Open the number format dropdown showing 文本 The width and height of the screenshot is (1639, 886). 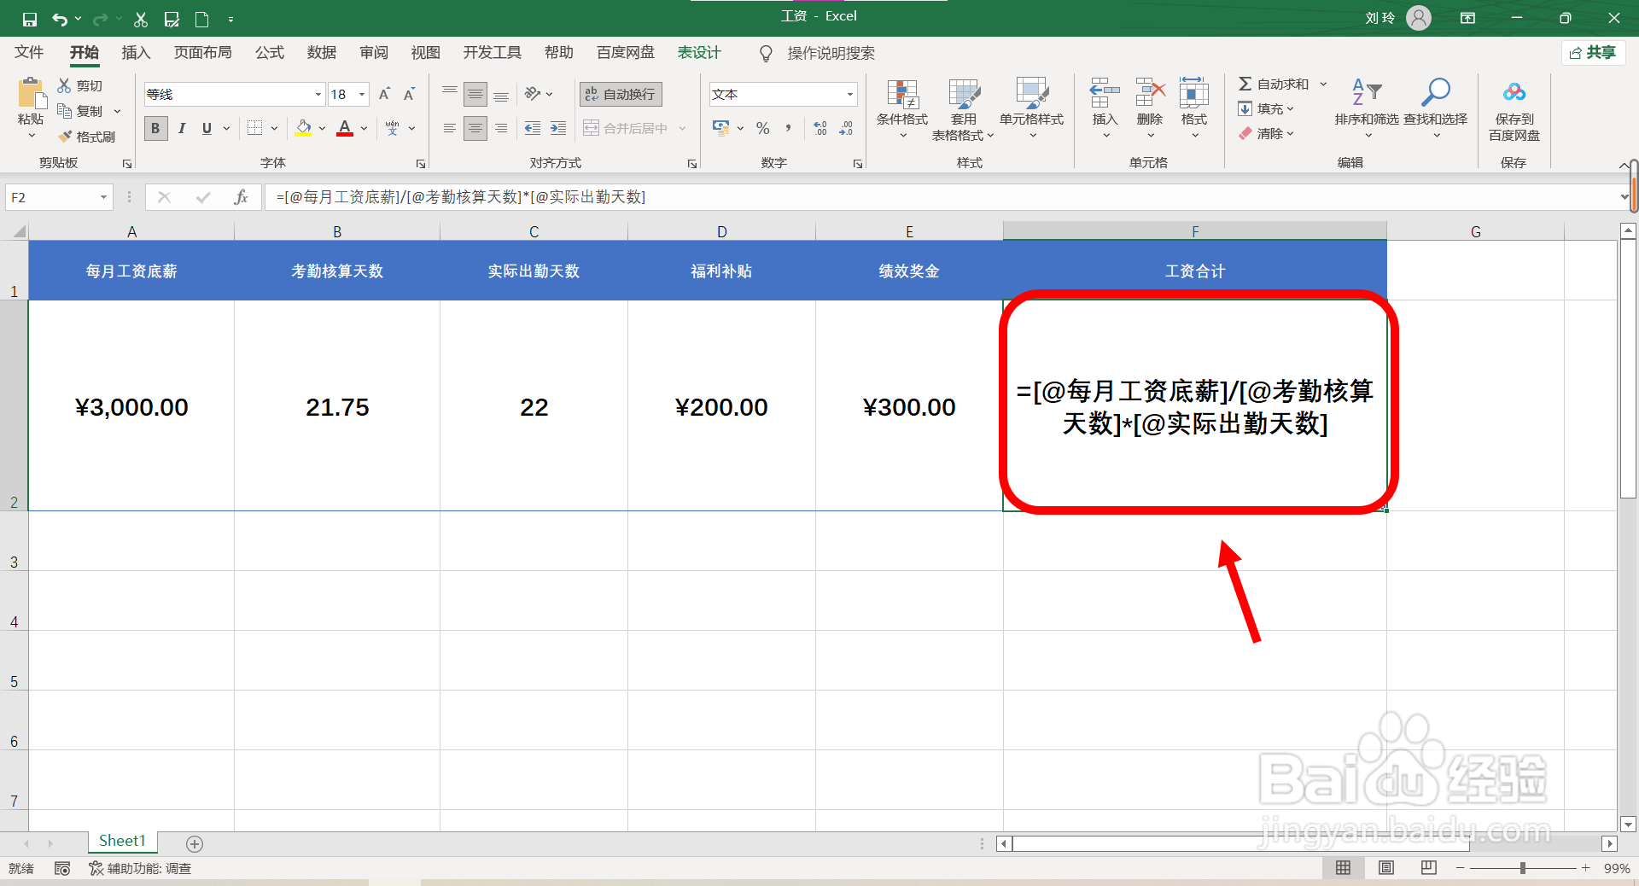849,94
